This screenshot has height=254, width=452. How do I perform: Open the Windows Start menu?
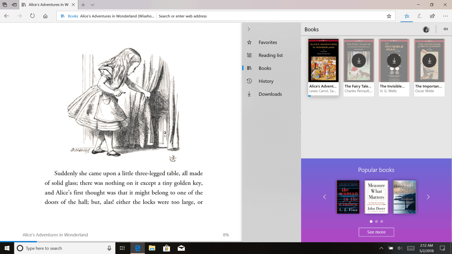click(7, 248)
